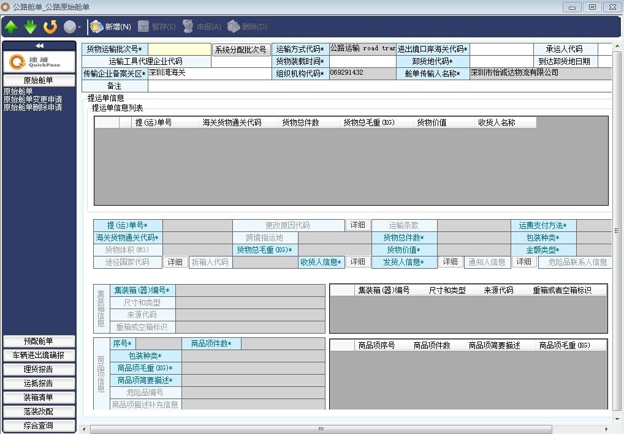Collapse the left sidebar with double-arrow
This screenshot has width=624, height=434.
point(39,45)
